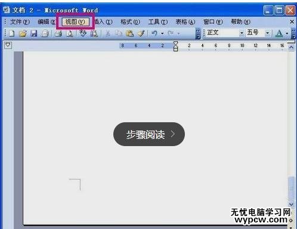Click the Select Browse Object round button
This screenshot has height=229, width=297.
tap(291, 220)
